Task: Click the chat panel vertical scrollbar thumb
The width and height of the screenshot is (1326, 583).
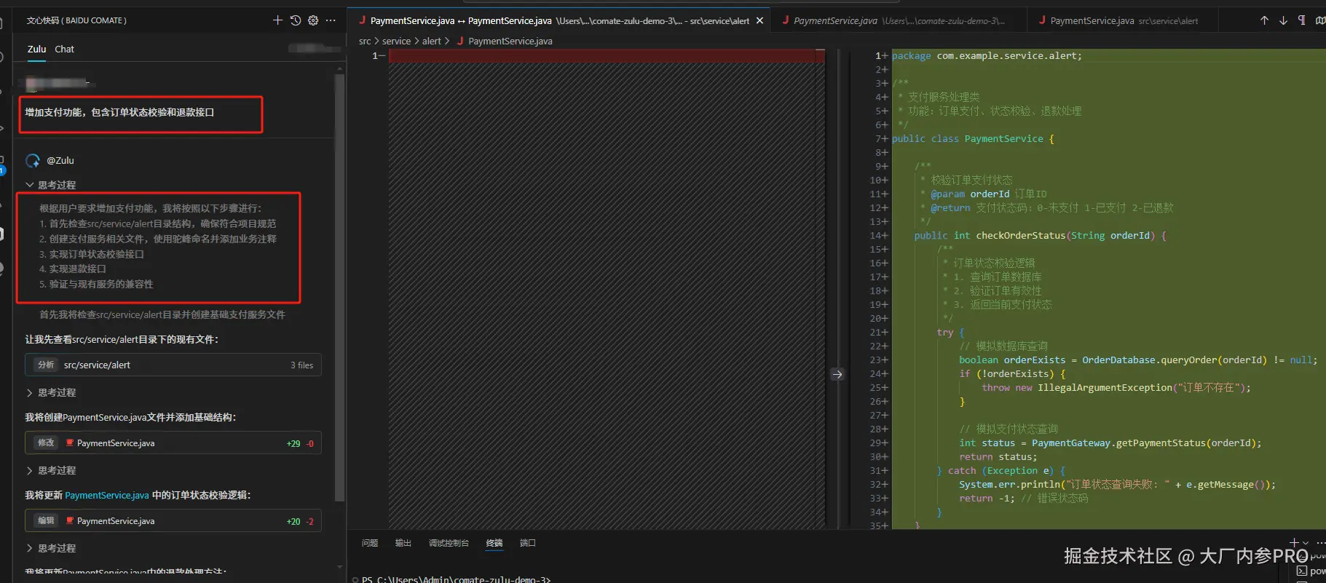Action: tap(339, 287)
